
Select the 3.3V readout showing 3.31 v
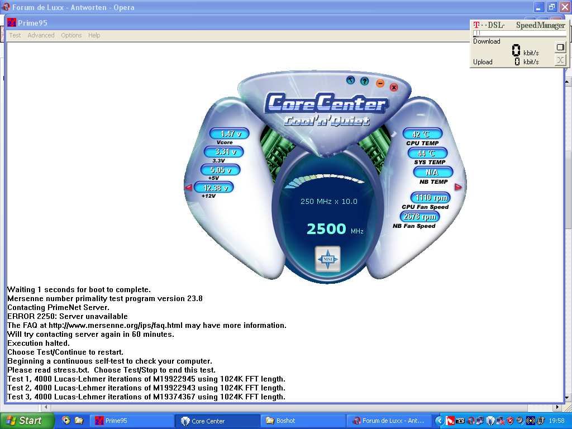[223, 151]
